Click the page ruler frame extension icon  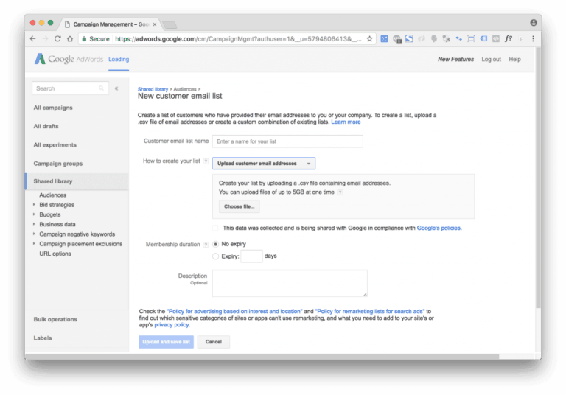coord(471,38)
